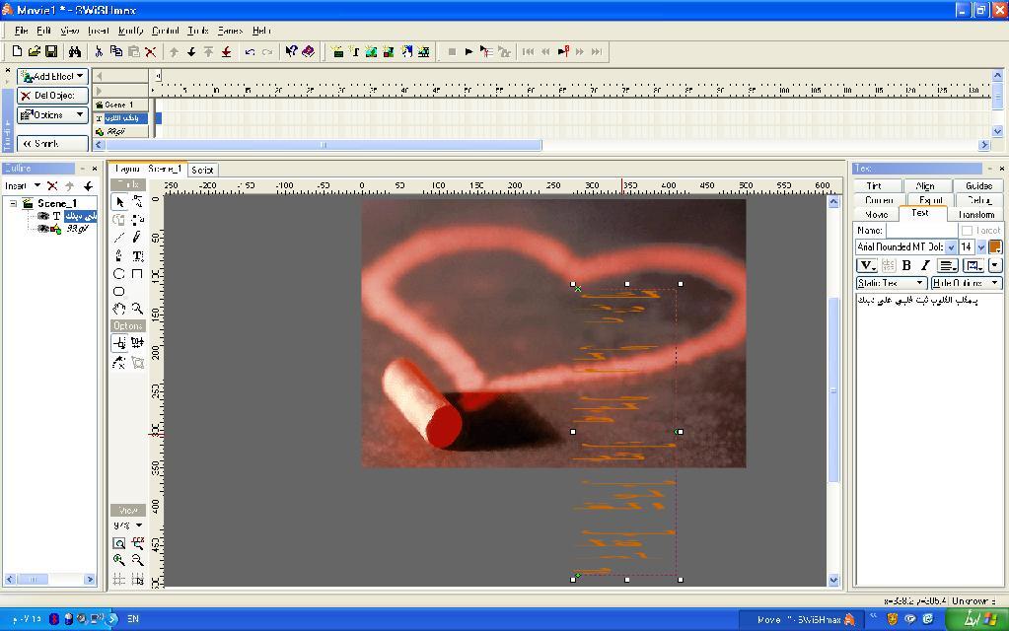Activate the Hand pan tool
Viewport: 1009px width, 631px height.
pyautogui.click(x=119, y=309)
